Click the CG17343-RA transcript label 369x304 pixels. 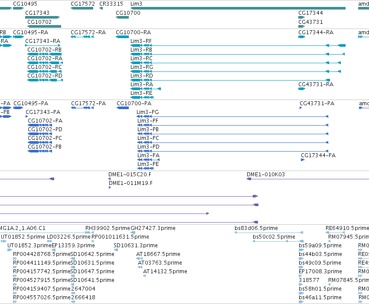point(43,41)
